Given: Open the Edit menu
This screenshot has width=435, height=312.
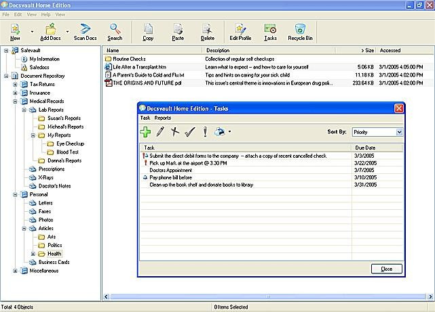Looking at the screenshot, I should pos(18,14).
